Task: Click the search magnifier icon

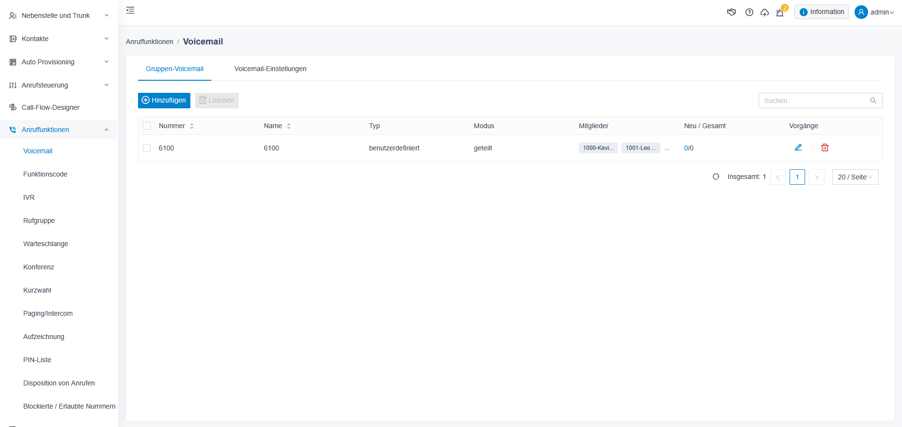Action: point(873,101)
